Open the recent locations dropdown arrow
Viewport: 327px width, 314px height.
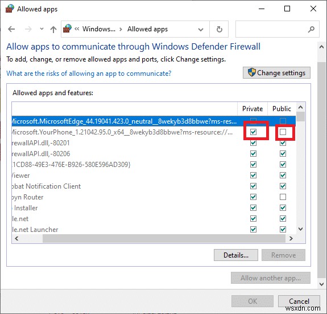(42, 29)
